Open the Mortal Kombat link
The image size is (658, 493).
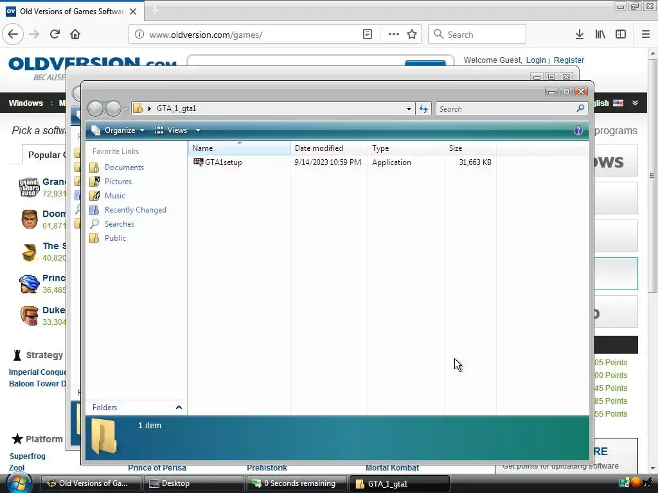pyautogui.click(x=392, y=468)
